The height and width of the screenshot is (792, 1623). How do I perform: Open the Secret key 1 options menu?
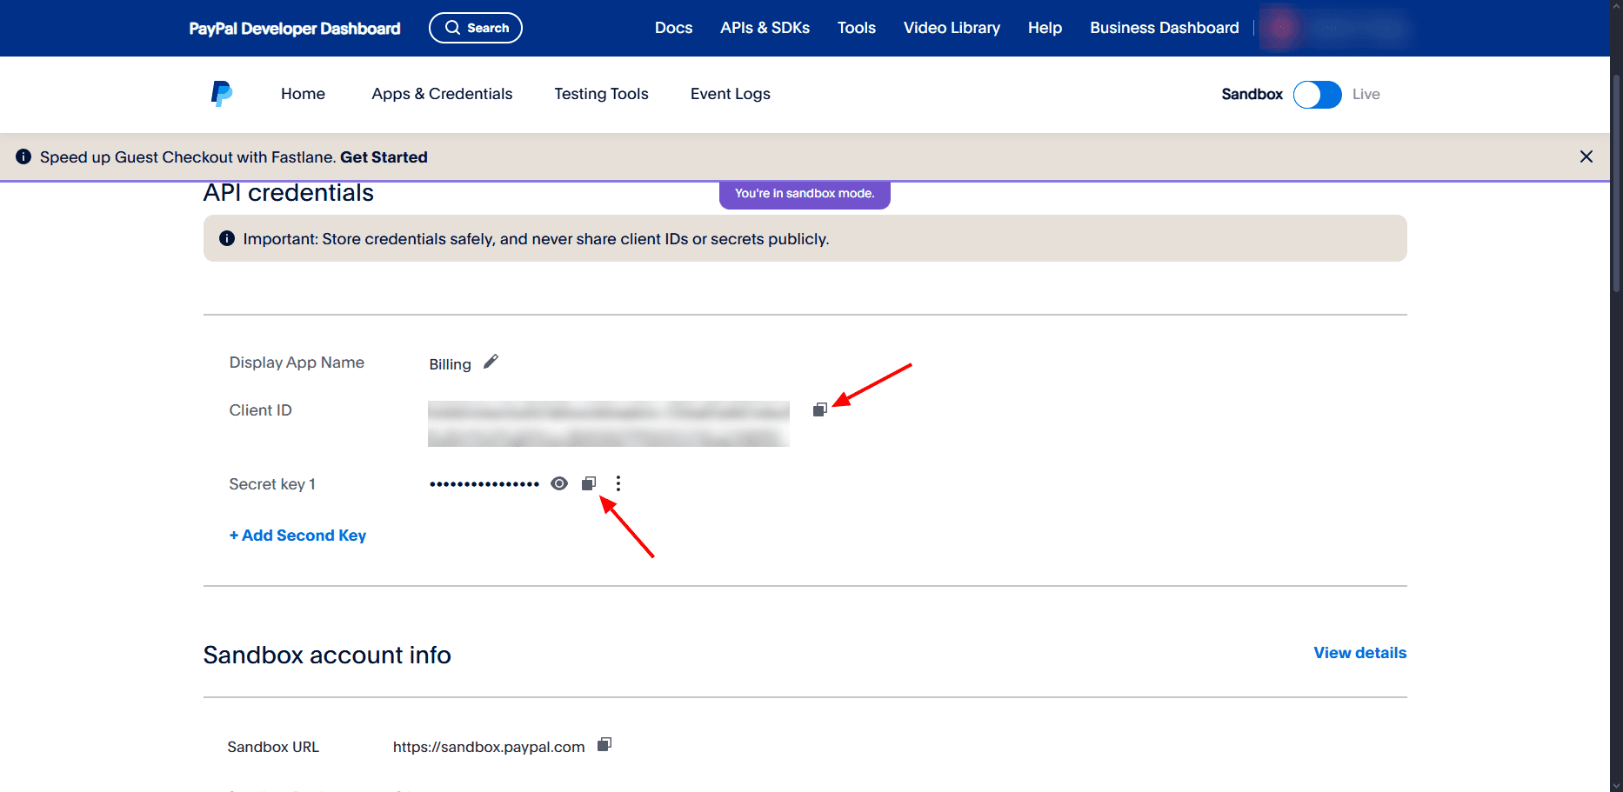[618, 483]
